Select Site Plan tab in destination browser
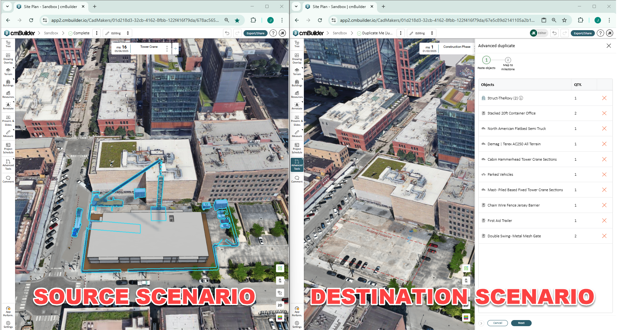The image size is (617, 330). 339,6
